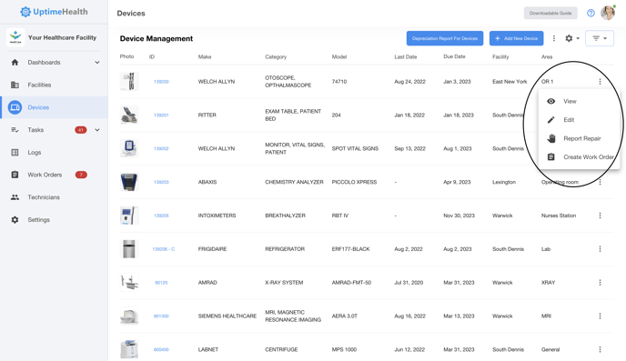Viewport: 626px width, 361px height.
Task: Open the user profile avatar
Action: (x=608, y=13)
